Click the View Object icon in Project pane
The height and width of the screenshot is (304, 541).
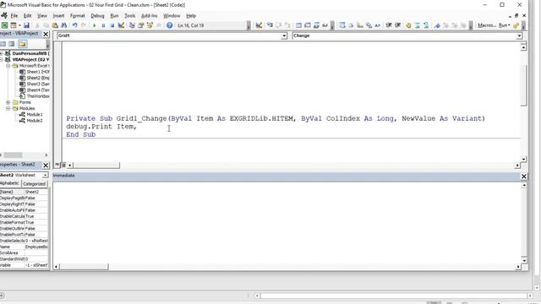point(12,44)
